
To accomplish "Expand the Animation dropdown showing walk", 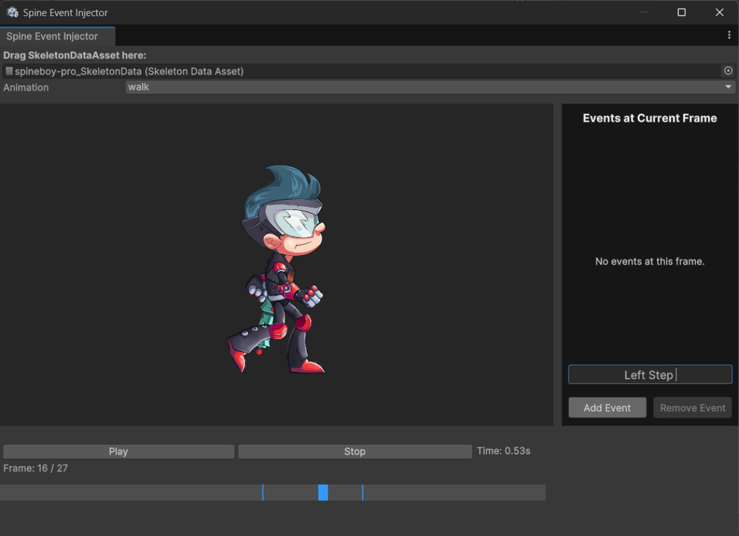I will (430, 87).
